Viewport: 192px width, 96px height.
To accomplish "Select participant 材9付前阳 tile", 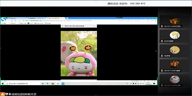I will coord(175,36).
